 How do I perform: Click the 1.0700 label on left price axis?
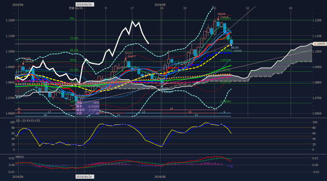(x=10, y=98)
